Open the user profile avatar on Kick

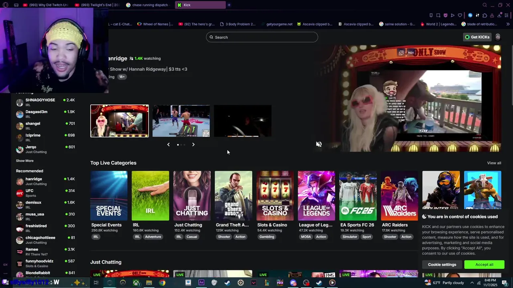(498, 37)
